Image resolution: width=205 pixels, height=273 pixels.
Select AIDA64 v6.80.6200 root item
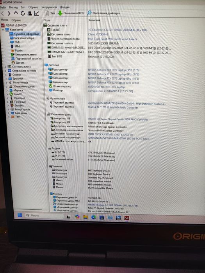pyautogui.click(x=14, y=25)
